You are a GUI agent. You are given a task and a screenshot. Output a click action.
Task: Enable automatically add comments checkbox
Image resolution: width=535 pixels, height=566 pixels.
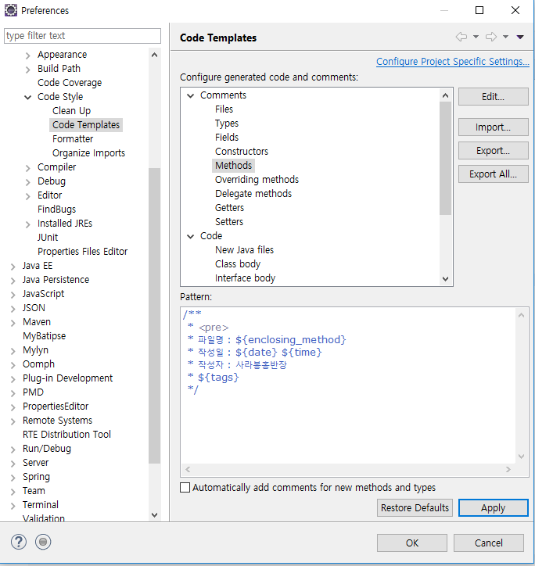tap(185, 488)
